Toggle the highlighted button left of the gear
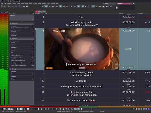 (x=78, y=109)
